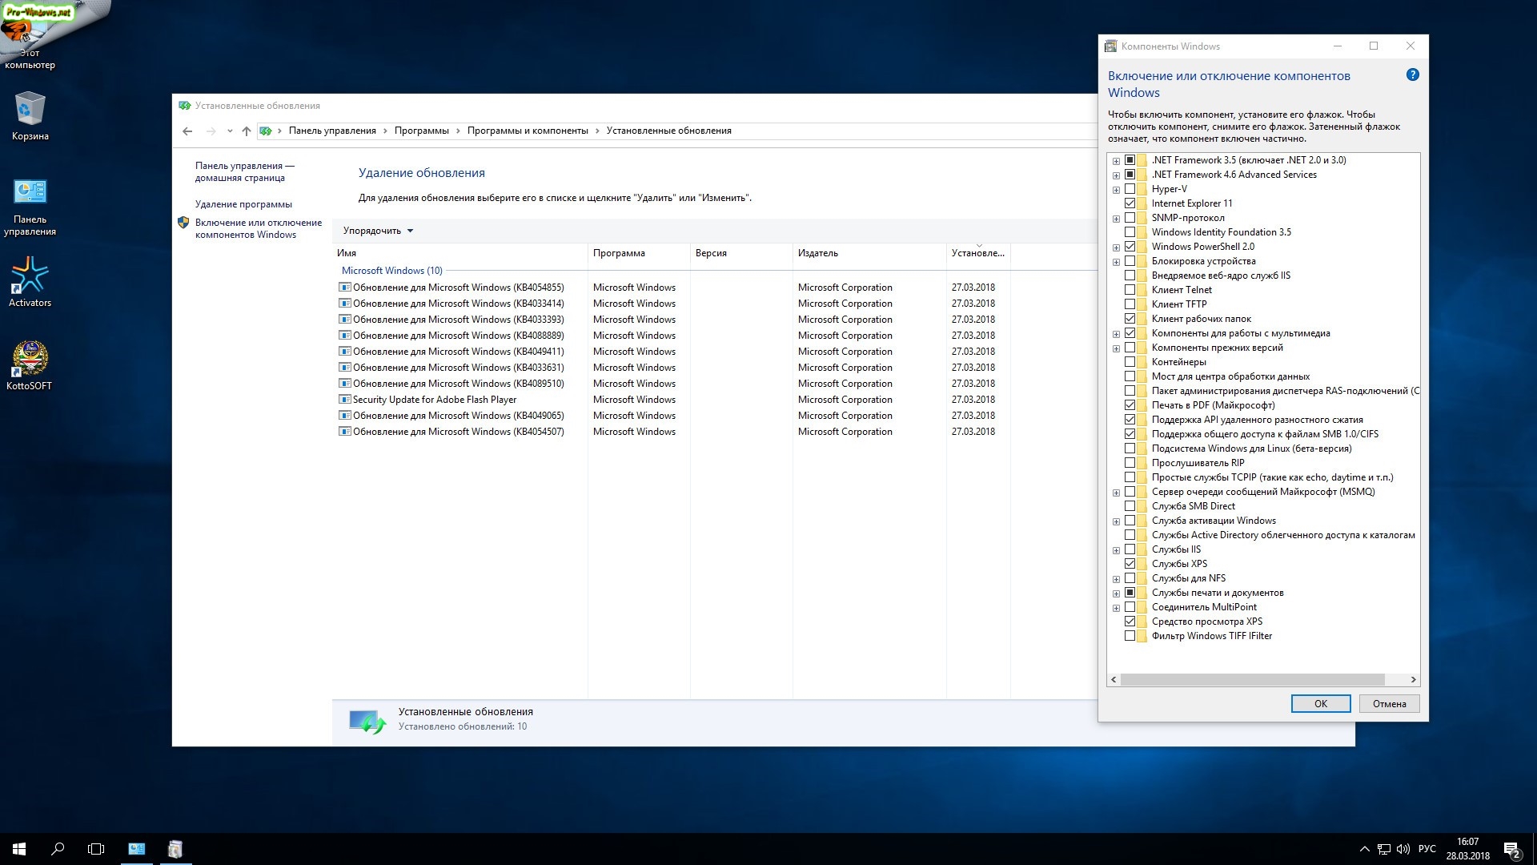Expand the Службы IIS tree node

(1116, 550)
